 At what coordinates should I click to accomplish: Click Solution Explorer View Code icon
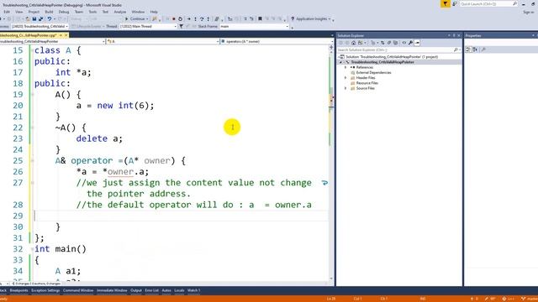[403, 43]
